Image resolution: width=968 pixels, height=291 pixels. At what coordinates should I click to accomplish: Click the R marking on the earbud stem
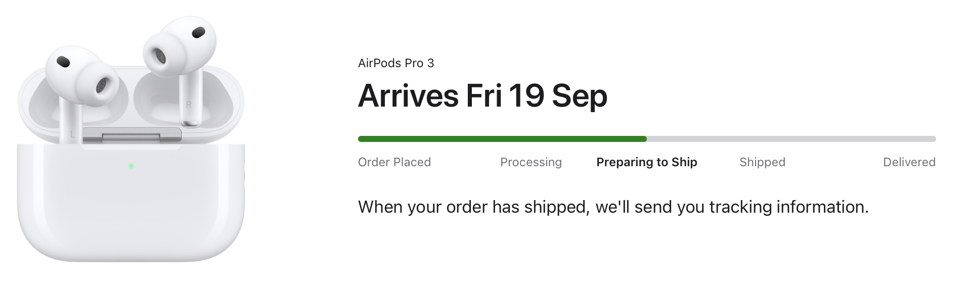click(189, 105)
